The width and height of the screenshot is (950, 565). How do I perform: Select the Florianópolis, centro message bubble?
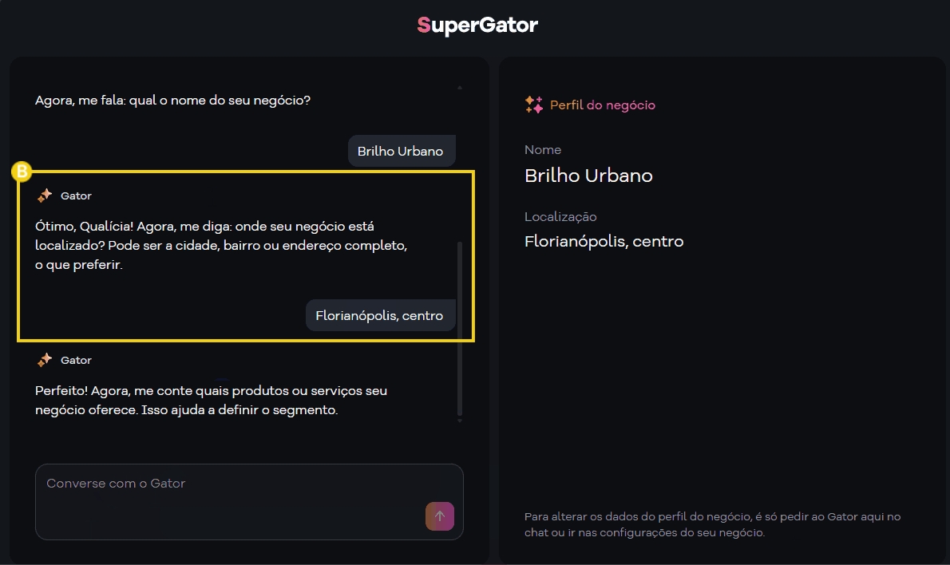(381, 315)
